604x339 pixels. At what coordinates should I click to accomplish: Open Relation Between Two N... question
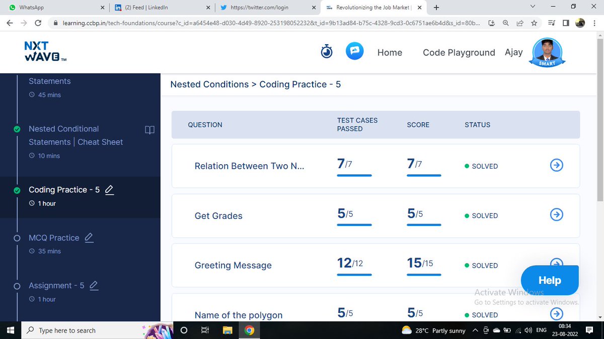pos(249,166)
